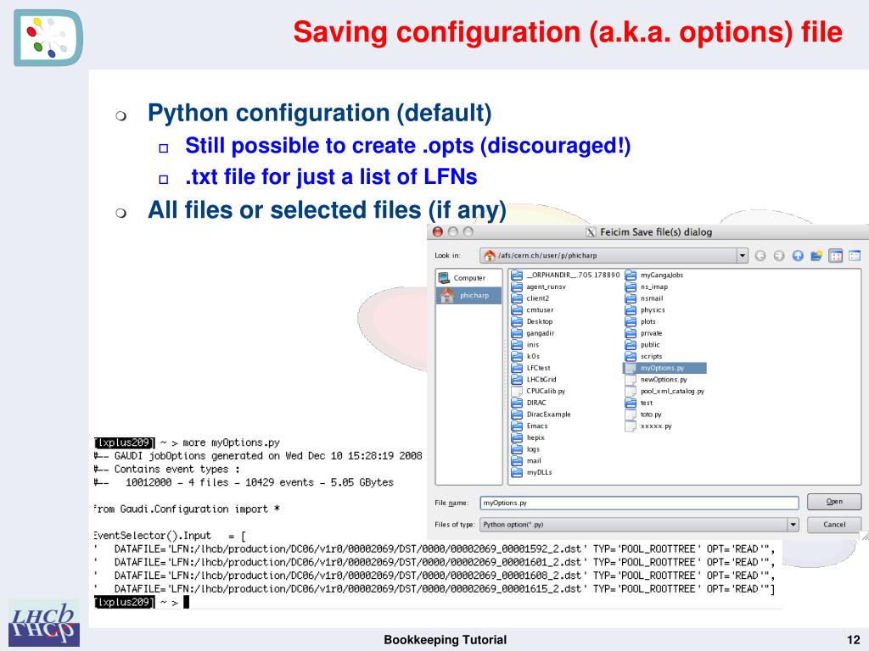Click the Open button
869x651 pixels.
pyautogui.click(x=834, y=502)
